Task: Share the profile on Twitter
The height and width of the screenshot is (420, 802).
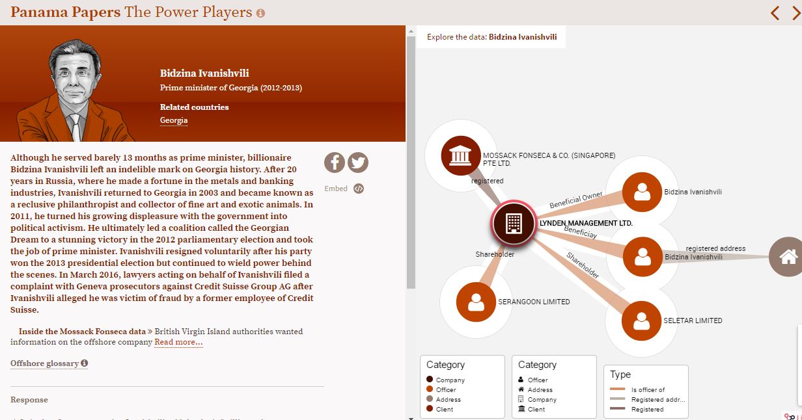Action: point(357,162)
